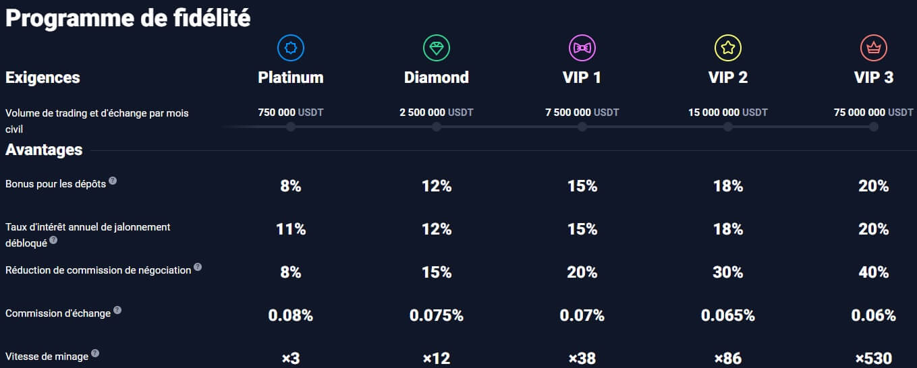This screenshot has height=368, width=917.
Task: Select the Diamond marker on volume track
Action: [x=437, y=127]
